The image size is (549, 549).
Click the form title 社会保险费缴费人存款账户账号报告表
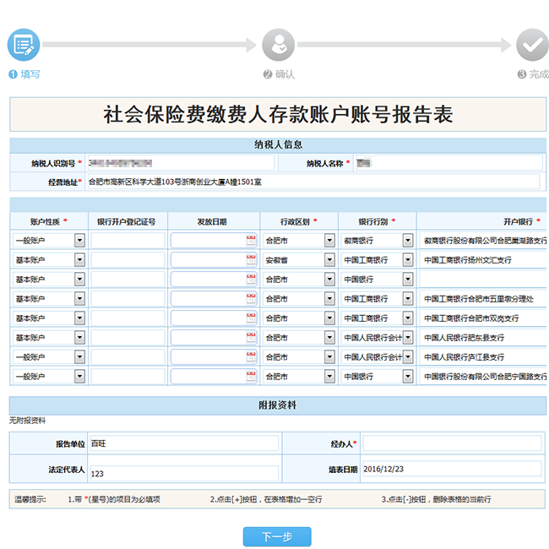(278, 114)
